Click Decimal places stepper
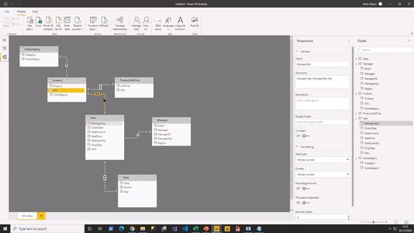 [349, 217]
